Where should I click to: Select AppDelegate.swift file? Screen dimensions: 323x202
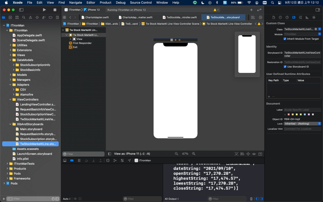point(29,35)
